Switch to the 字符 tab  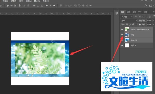(x=140, y=12)
